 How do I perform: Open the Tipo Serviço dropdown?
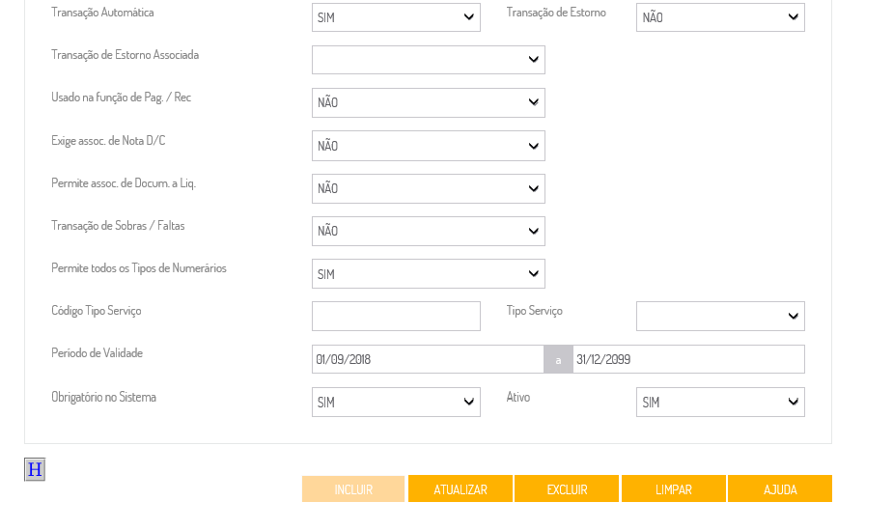click(720, 316)
